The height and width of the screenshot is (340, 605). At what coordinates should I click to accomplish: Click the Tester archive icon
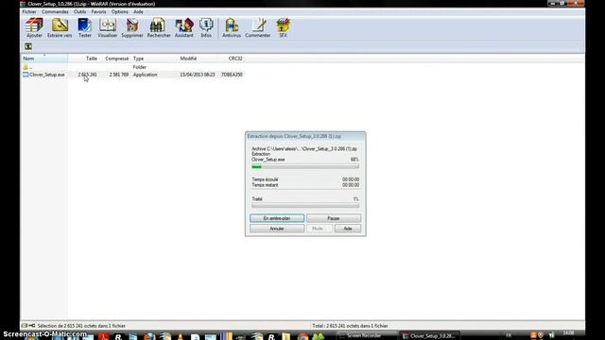[84, 27]
